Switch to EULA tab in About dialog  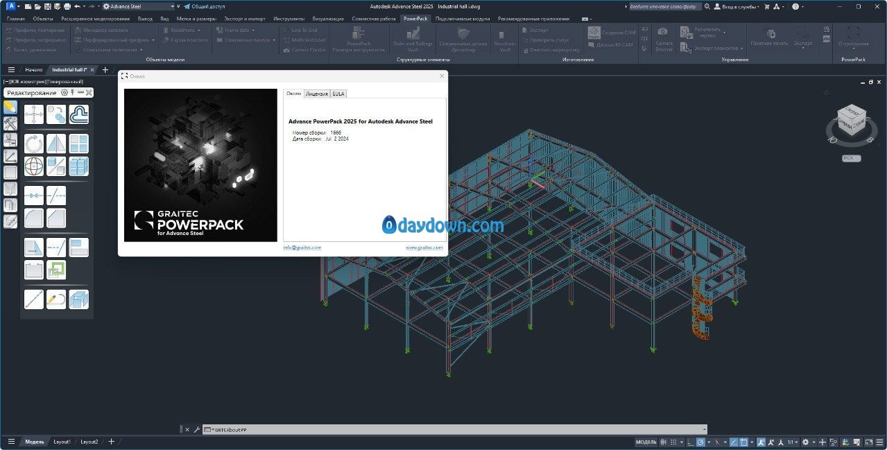point(338,94)
